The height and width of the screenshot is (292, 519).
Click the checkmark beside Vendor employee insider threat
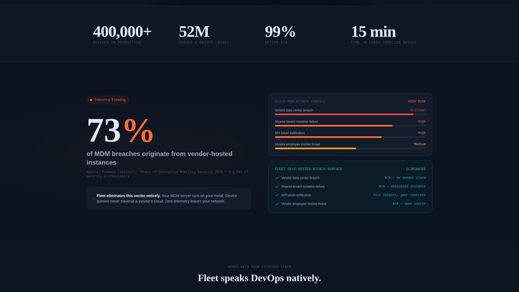[x=277, y=204]
